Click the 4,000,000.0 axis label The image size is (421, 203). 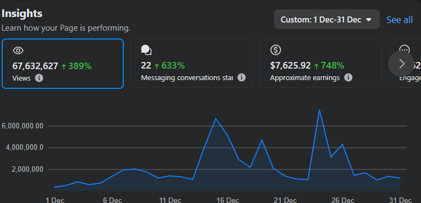click(24, 148)
